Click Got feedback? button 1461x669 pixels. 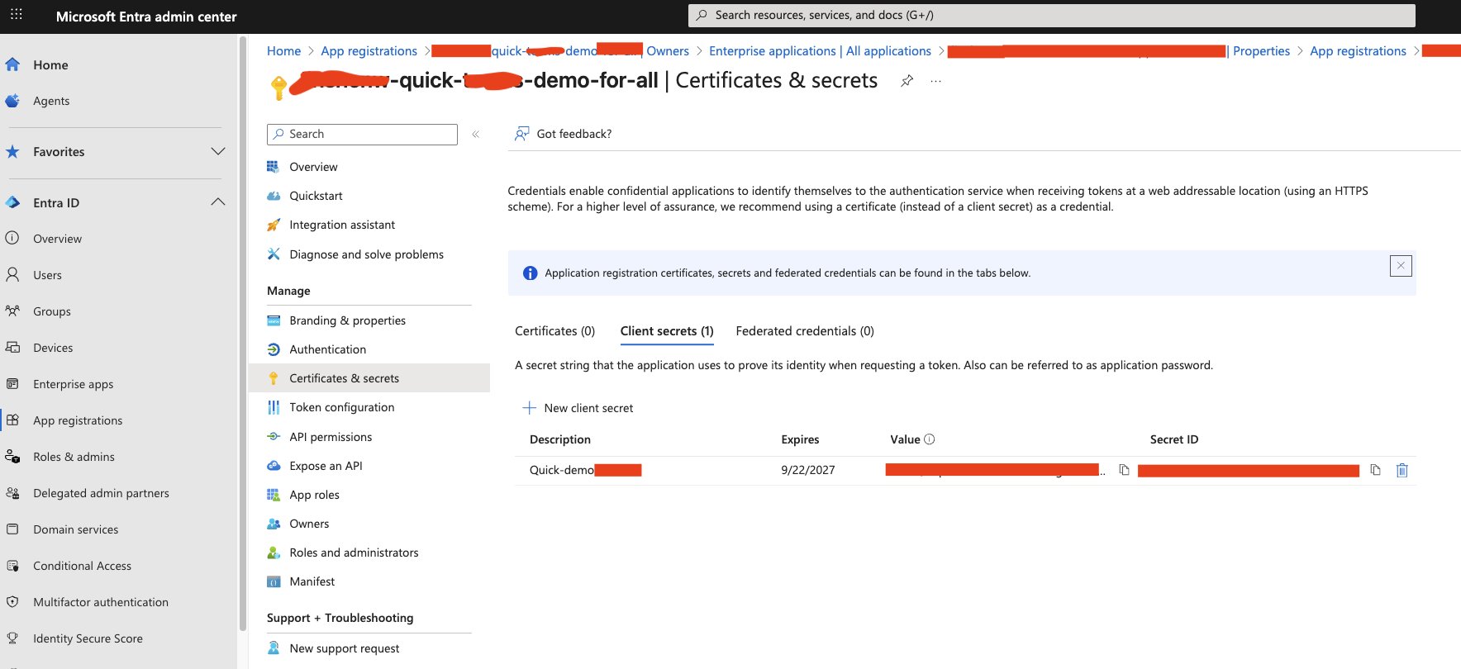pos(564,134)
